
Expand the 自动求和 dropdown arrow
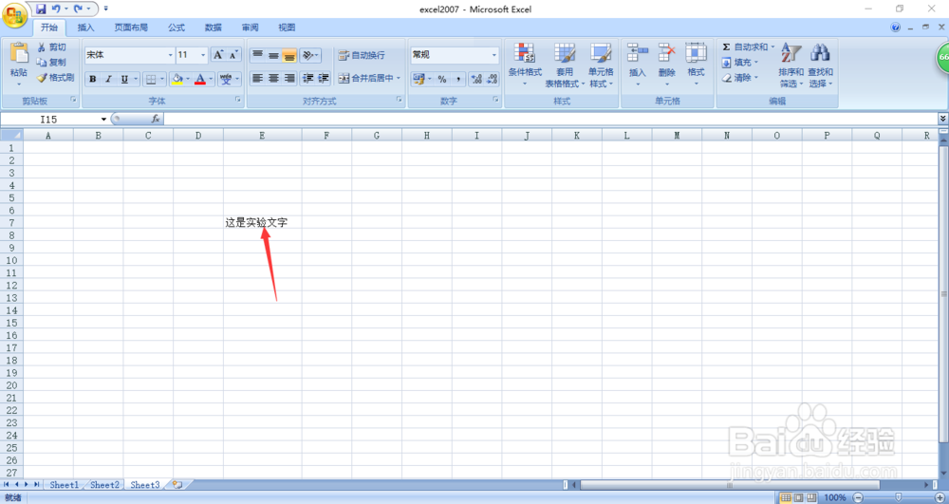pyautogui.click(x=772, y=47)
